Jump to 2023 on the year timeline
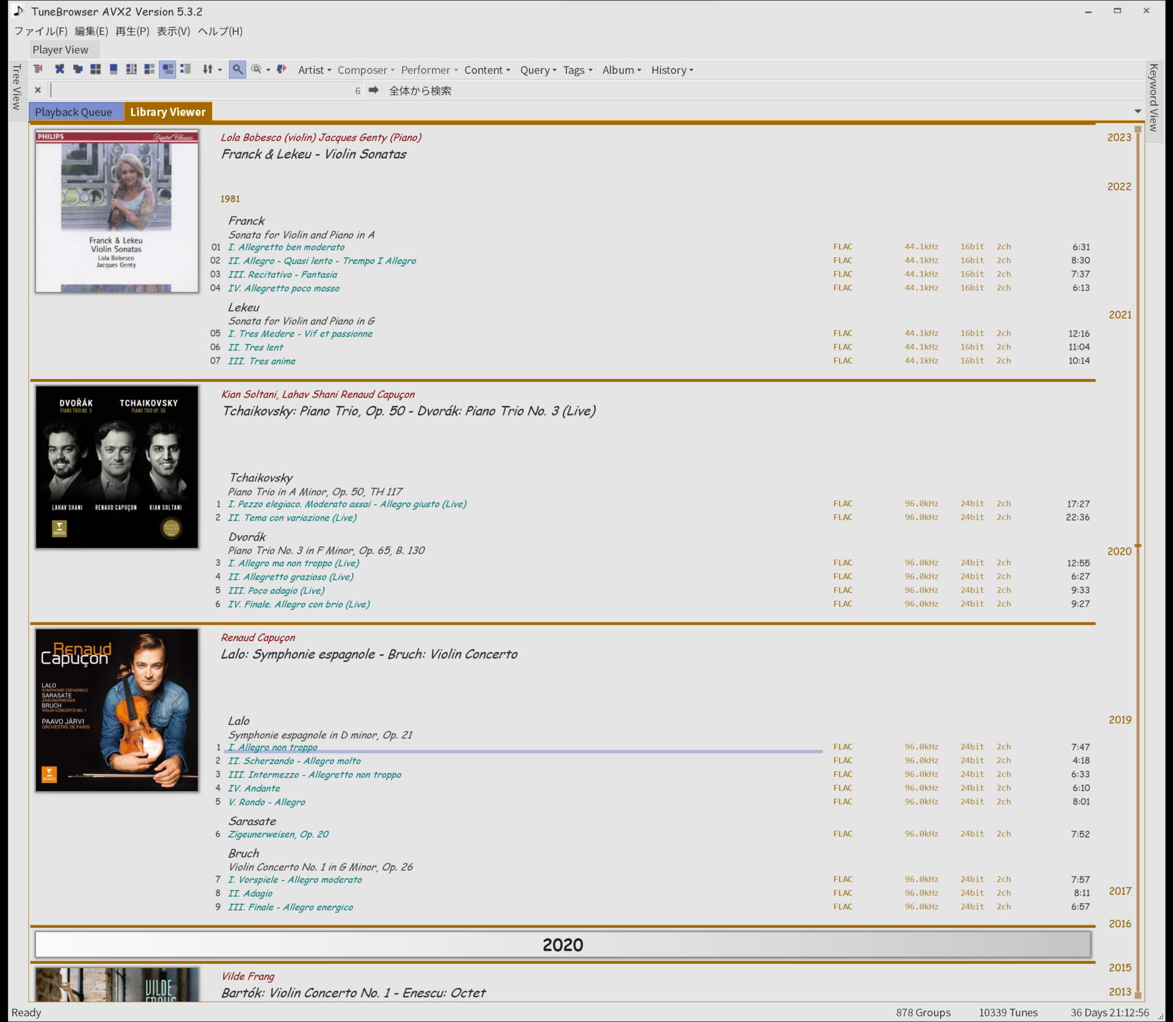The height and width of the screenshot is (1022, 1173). click(x=1119, y=137)
